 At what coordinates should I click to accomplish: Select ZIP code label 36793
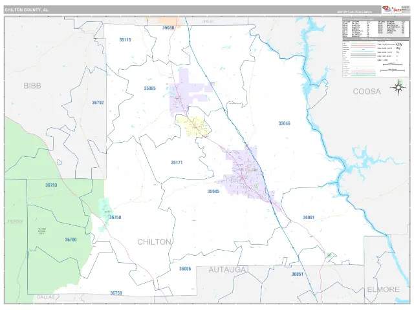(51, 185)
